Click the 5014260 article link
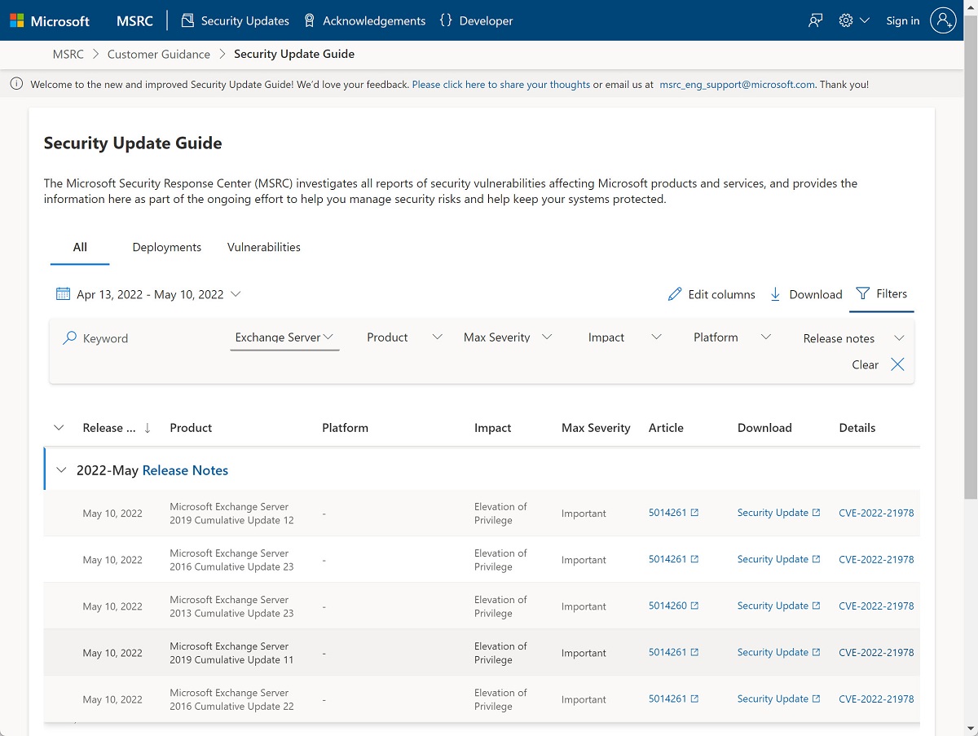This screenshot has height=736, width=978. click(668, 606)
